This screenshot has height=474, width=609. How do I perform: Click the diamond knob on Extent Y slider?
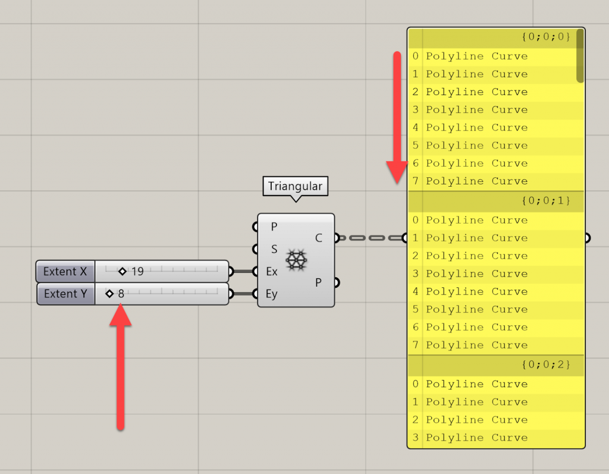point(109,293)
